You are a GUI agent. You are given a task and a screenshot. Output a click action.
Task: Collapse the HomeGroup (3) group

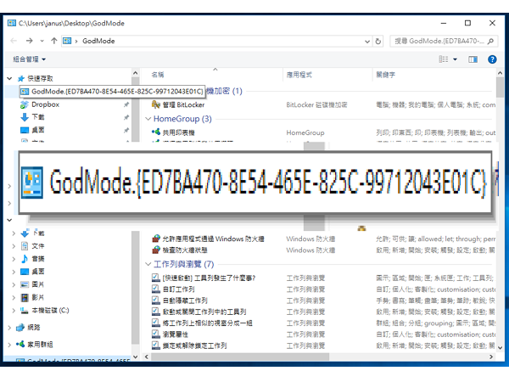click(x=148, y=119)
